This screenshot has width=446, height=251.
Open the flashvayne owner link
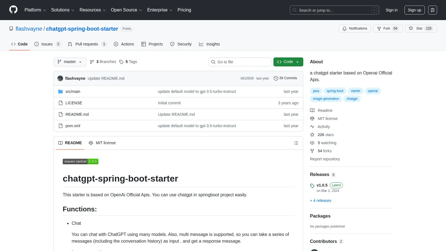click(x=29, y=29)
